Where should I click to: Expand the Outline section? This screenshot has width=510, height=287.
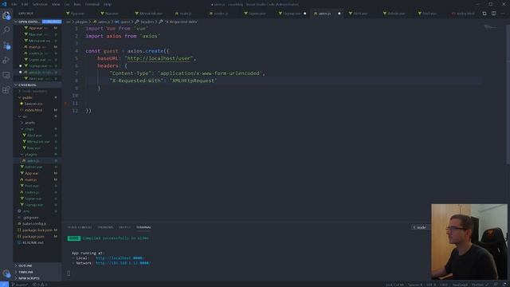[x=37, y=265]
